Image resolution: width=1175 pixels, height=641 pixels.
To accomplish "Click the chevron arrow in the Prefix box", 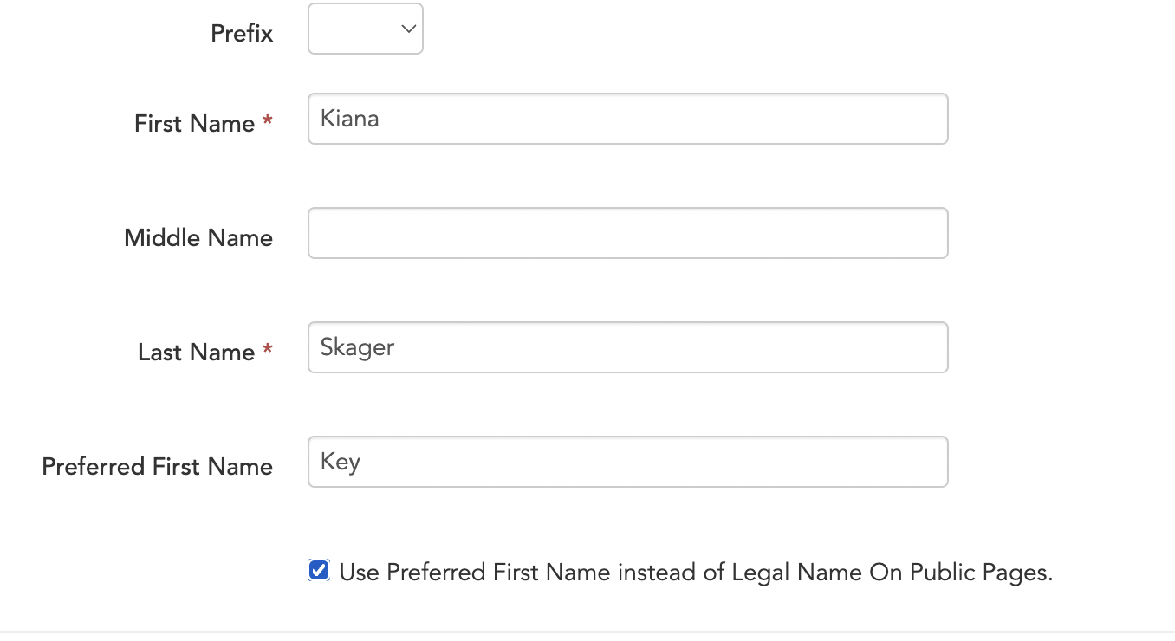I will [408, 29].
